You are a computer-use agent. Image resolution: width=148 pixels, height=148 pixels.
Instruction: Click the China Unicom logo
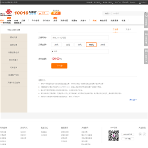click(6, 13)
